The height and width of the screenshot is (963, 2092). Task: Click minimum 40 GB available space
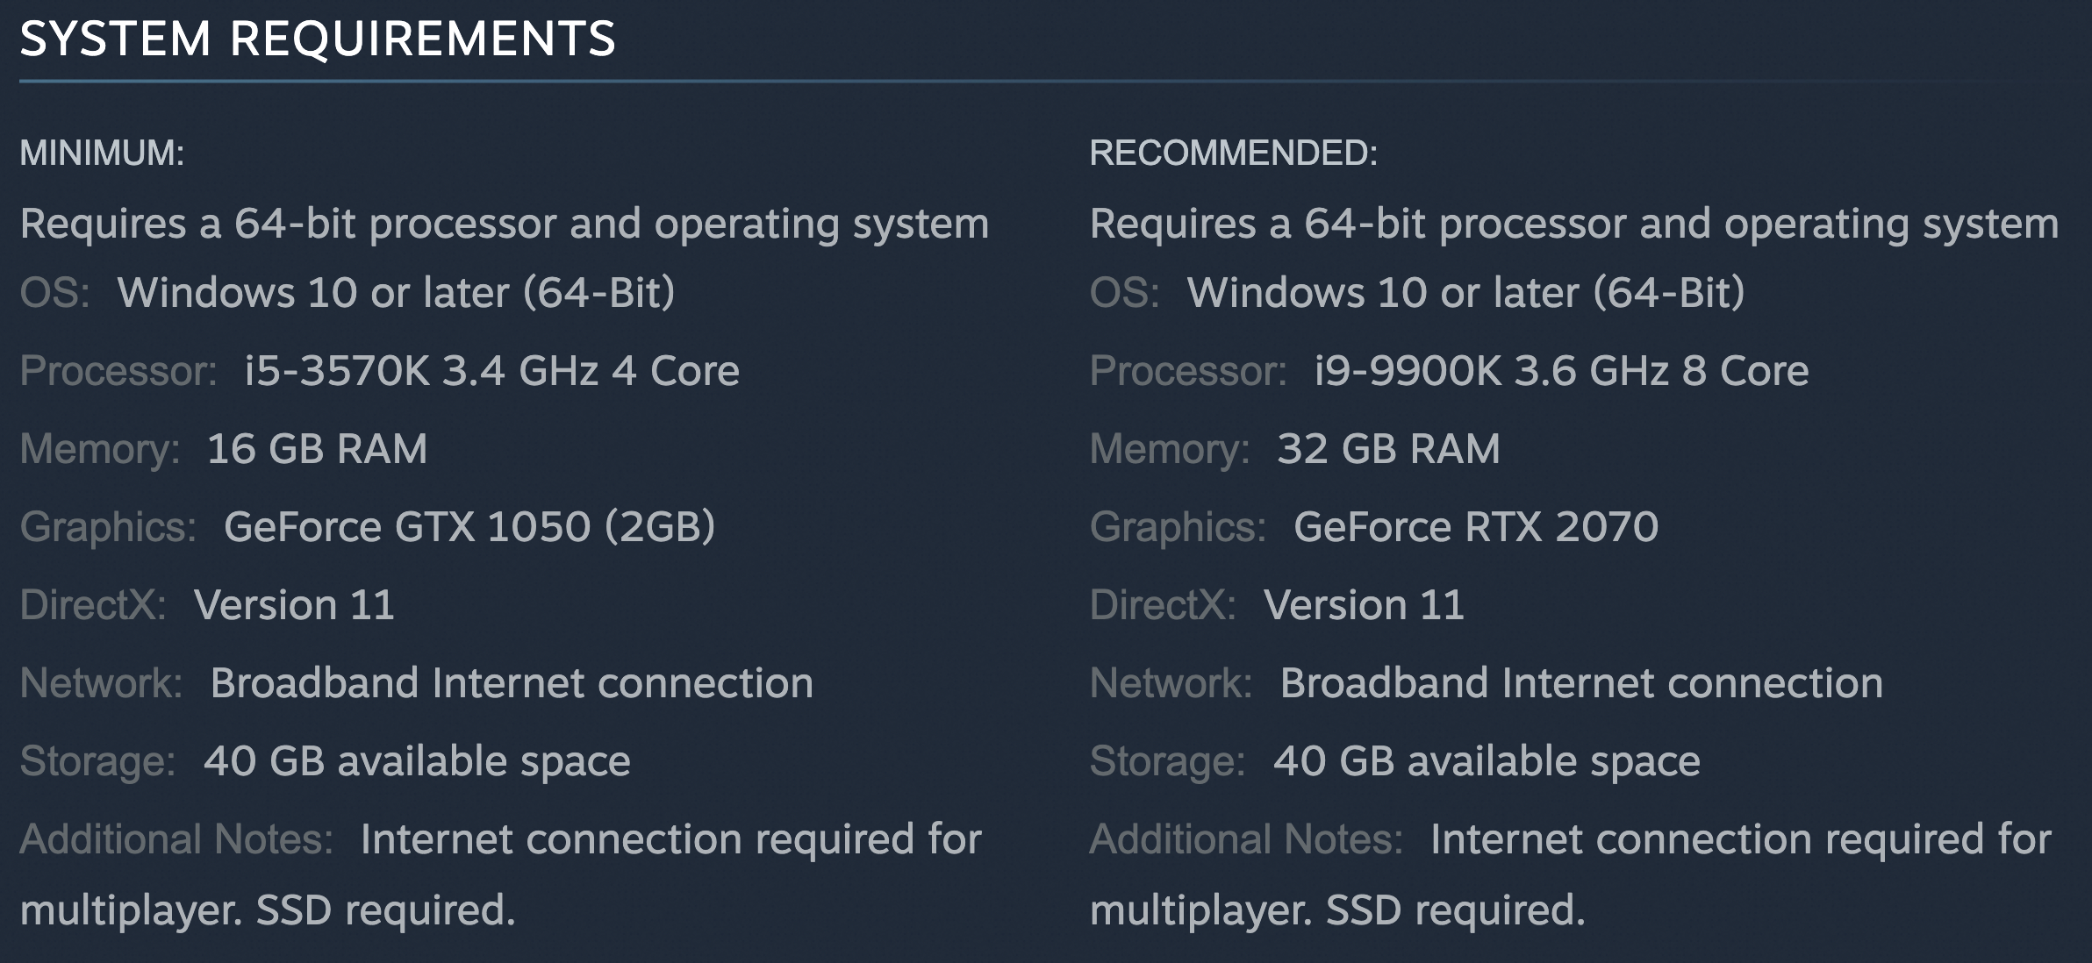[x=417, y=760]
